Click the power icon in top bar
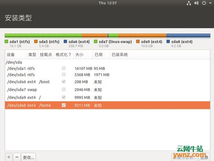The width and height of the screenshot is (214, 161). click(204, 3)
